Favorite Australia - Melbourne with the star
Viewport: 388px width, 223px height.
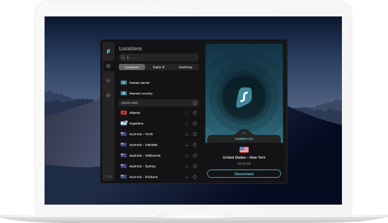195,155
